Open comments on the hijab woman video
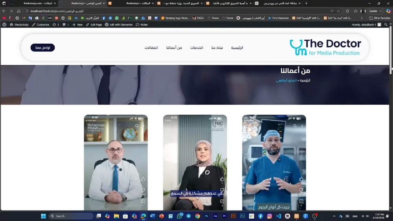The width and height of the screenshot is (393, 221). [x=222, y=201]
